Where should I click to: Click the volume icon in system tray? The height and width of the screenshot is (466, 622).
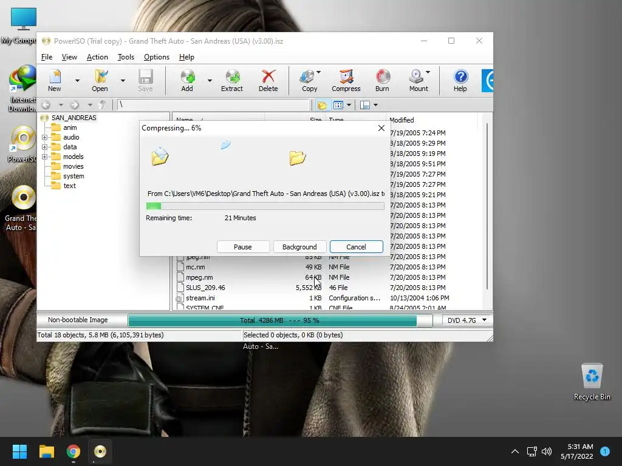coord(547,451)
